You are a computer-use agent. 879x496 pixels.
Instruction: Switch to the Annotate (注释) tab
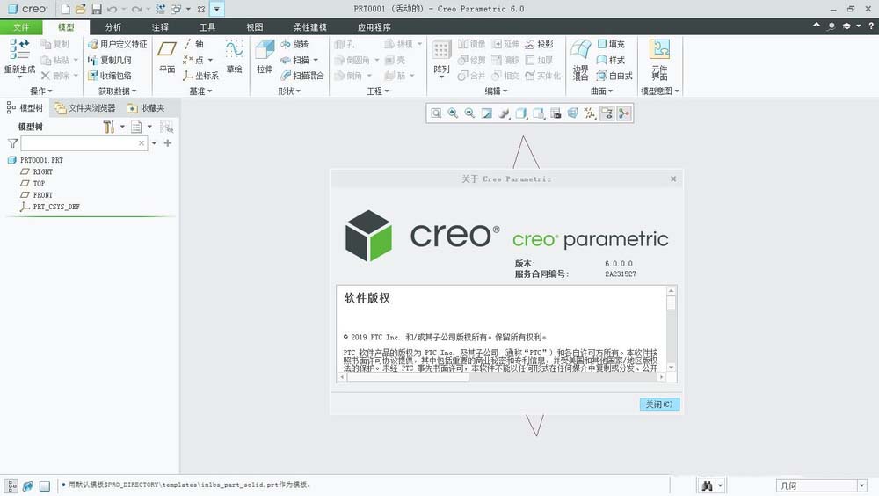[x=160, y=27]
